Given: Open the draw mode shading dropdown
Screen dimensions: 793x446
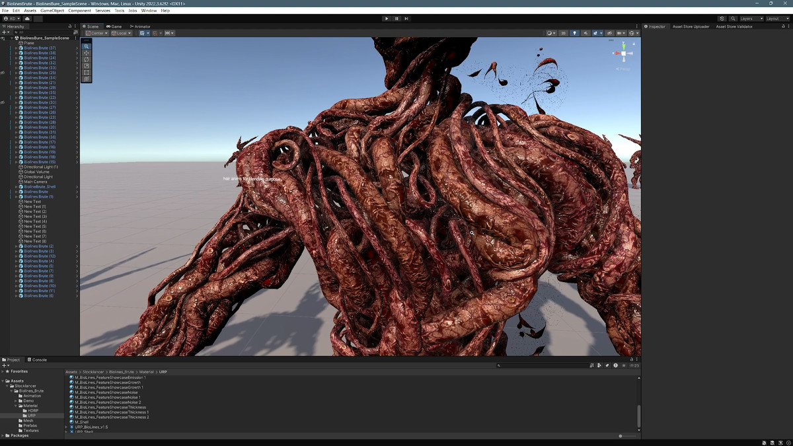Looking at the screenshot, I should click(x=550, y=33).
